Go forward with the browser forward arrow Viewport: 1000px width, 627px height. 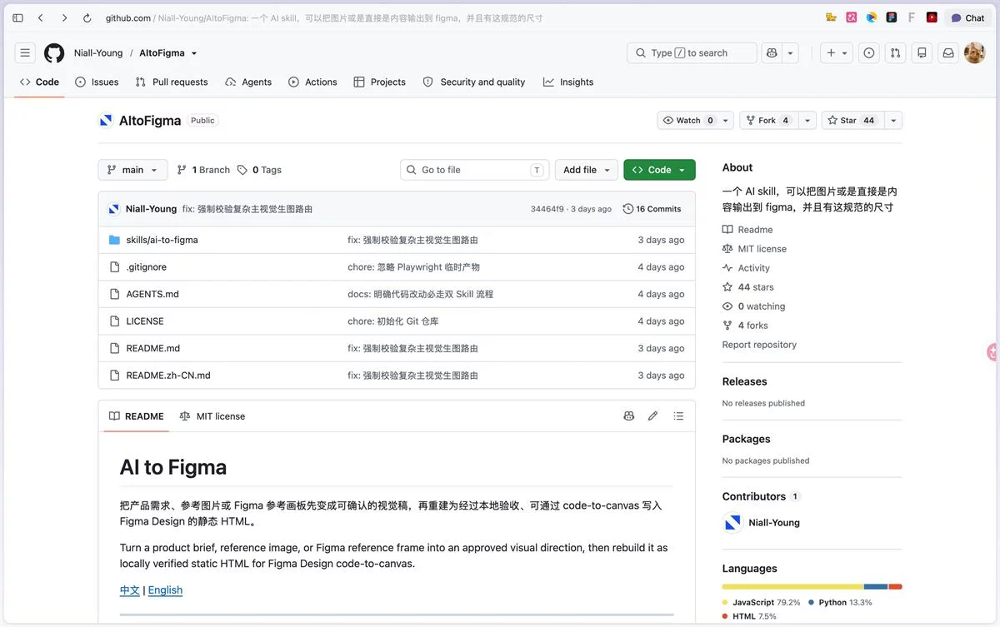tap(64, 17)
